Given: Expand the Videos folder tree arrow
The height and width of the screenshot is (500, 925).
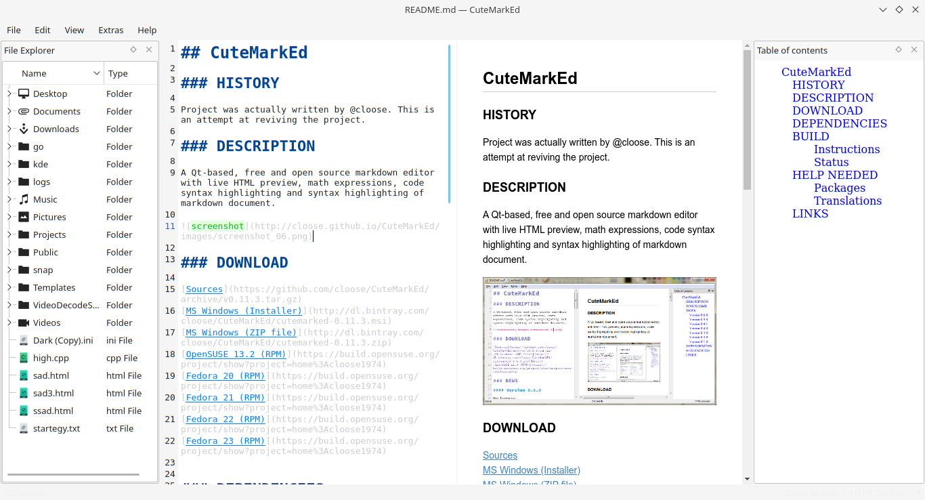Looking at the screenshot, I should pyautogui.click(x=9, y=322).
